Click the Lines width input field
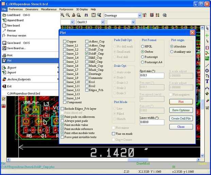Image resolution: width=211 pixels, height=175 pixels. (152, 122)
